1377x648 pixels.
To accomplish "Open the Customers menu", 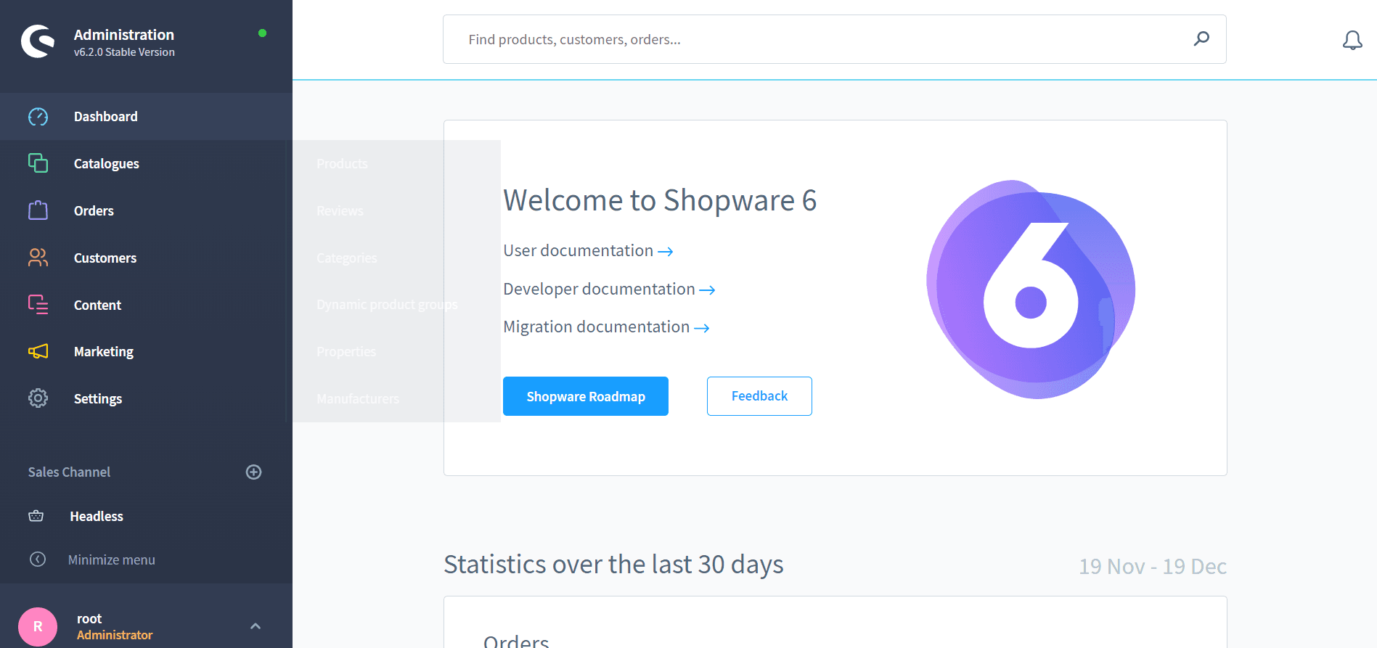I will (146, 258).
